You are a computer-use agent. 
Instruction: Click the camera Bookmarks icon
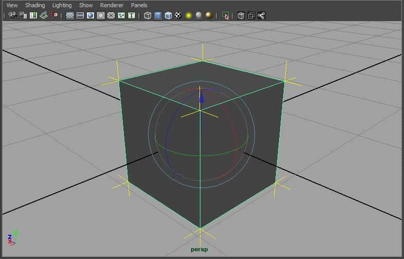[x=33, y=15]
